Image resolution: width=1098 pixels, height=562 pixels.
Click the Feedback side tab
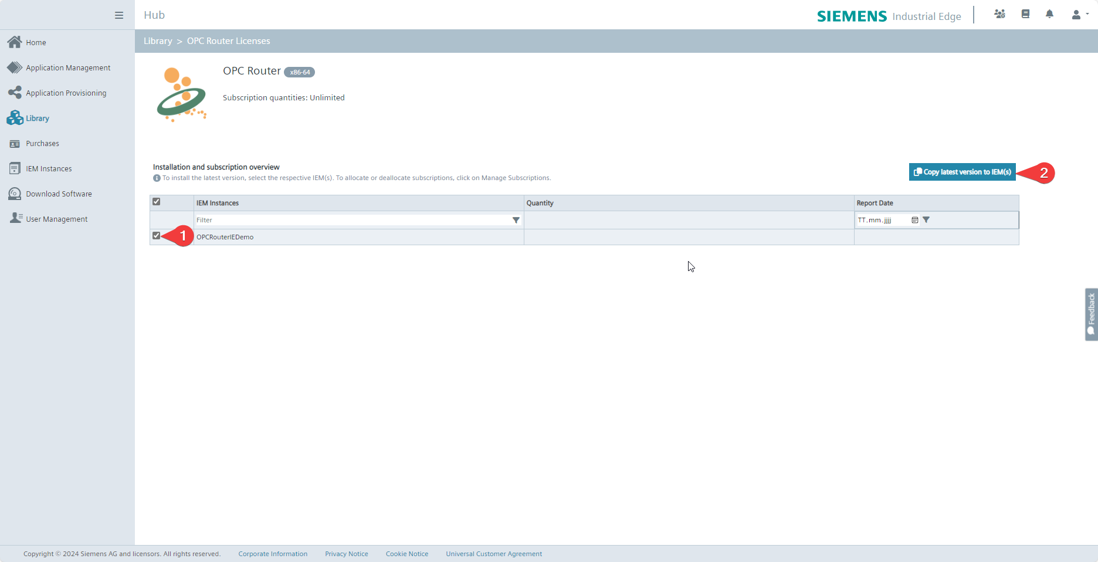coord(1091,314)
